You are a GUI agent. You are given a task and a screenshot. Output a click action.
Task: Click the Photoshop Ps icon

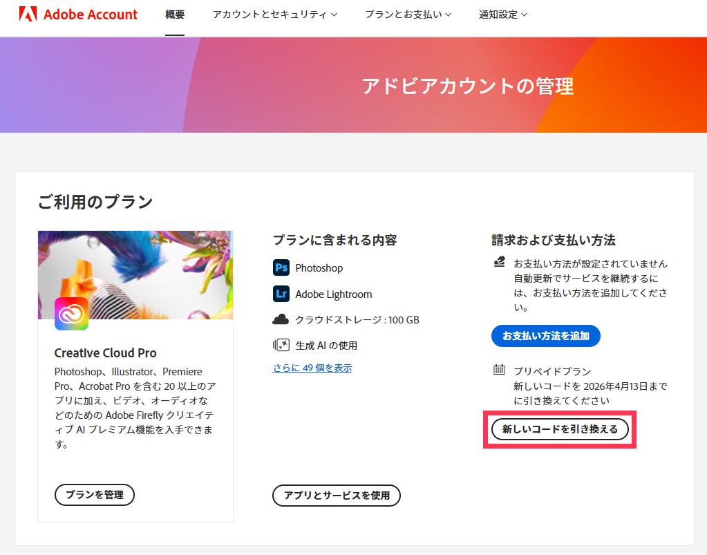(281, 267)
